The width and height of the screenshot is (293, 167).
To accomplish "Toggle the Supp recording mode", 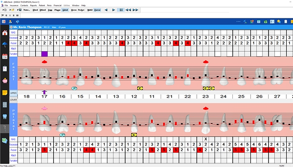I will coord(50,10).
